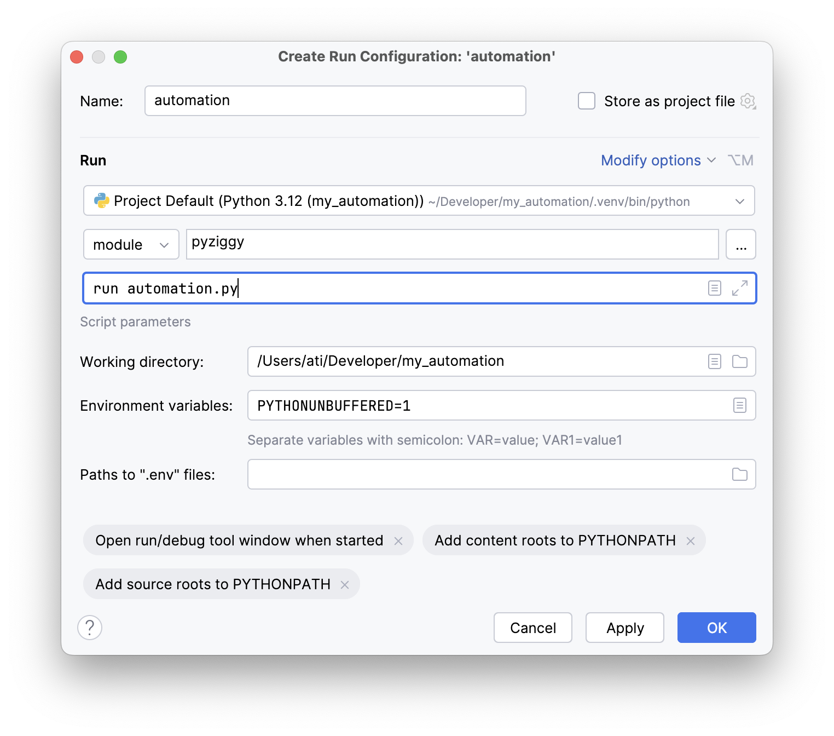Insert macros icon in script parameters field
The image size is (834, 736).
pyautogui.click(x=715, y=288)
